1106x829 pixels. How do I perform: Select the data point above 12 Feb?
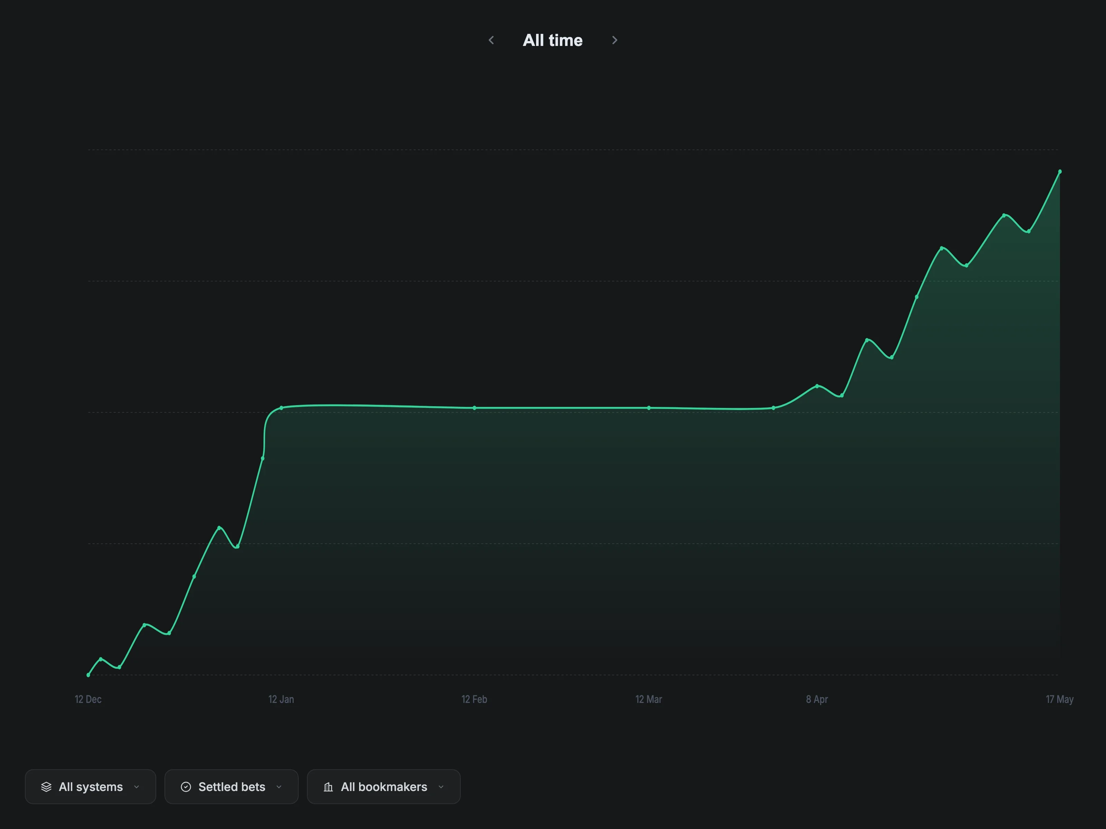(475, 408)
